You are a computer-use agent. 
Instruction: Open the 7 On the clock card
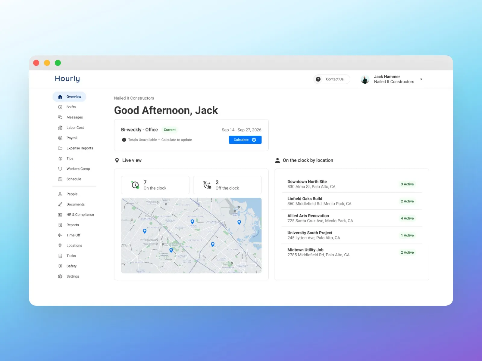click(155, 185)
